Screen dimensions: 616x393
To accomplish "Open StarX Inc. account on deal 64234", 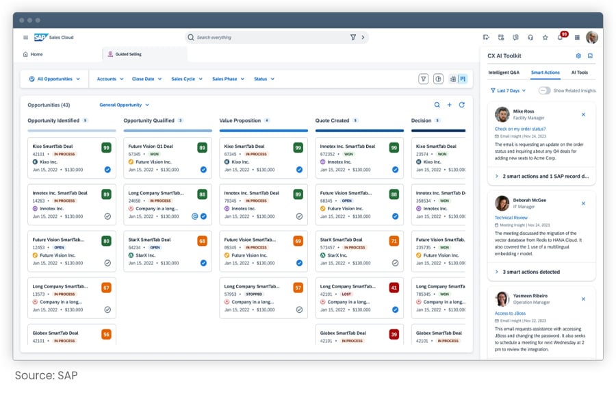I will (x=142, y=255).
